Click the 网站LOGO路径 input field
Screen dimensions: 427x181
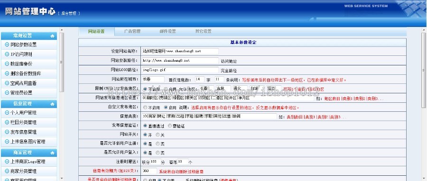tap(180, 70)
